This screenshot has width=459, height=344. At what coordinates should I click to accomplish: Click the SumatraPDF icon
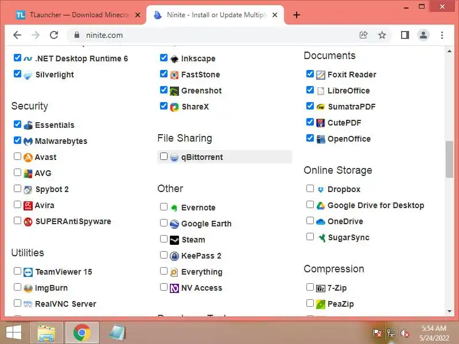coord(321,107)
